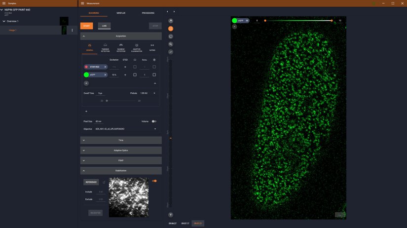Select the GENERAL acquisition tab

(90, 47)
